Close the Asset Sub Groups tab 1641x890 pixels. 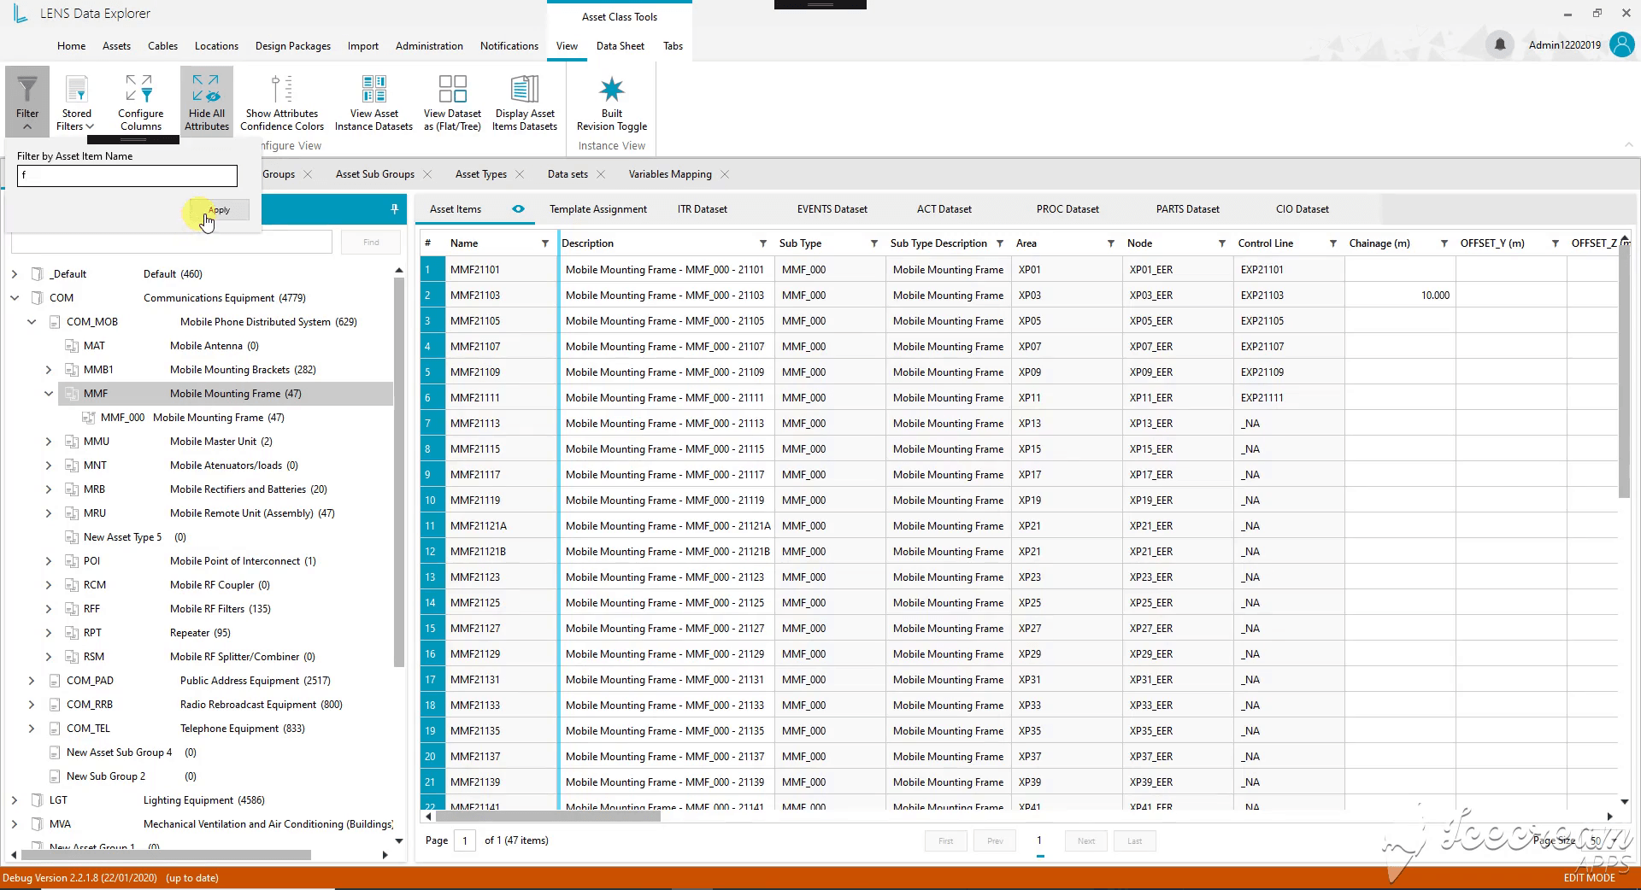click(x=427, y=174)
